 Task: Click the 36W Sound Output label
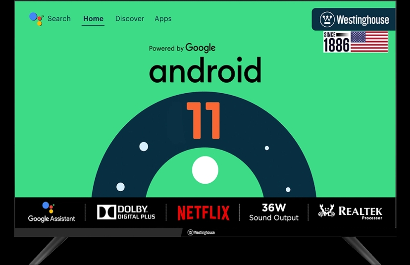tap(274, 212)
